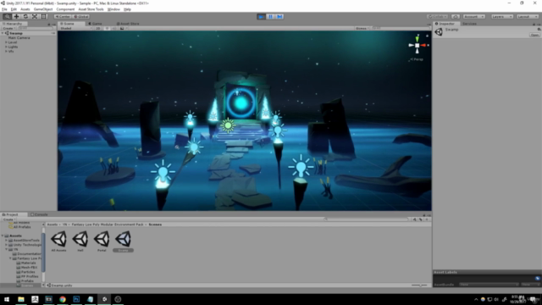Toggle Persp projection label under gizmo
542x305 pixels.
coord(417,59)
